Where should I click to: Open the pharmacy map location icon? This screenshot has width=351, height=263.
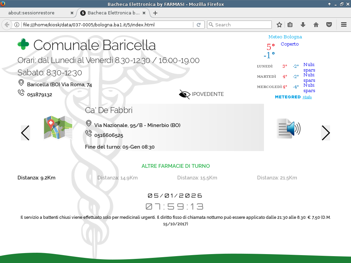pyautogui.click(x=58, y=128)
